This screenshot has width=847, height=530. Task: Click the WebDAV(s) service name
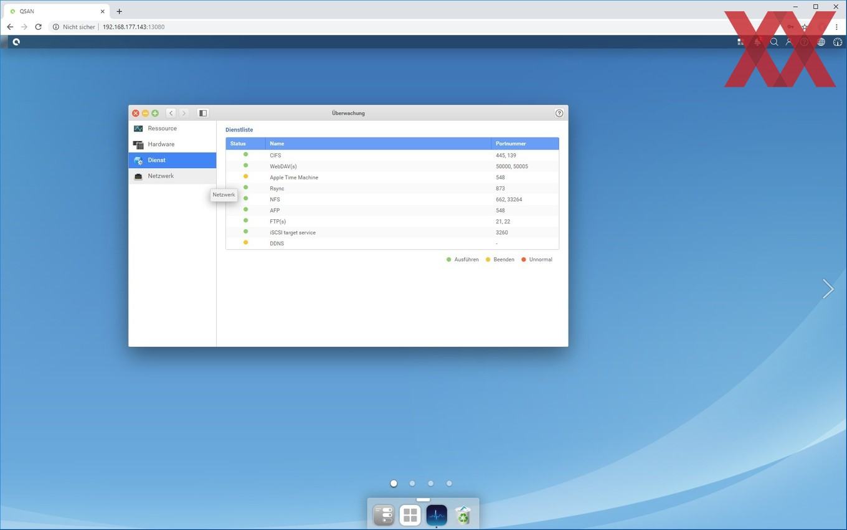(x=283, y=166)
